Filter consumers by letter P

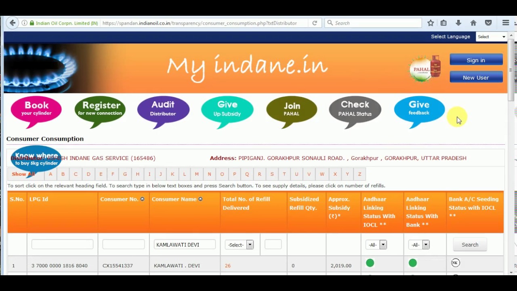[x=234, y=174]
